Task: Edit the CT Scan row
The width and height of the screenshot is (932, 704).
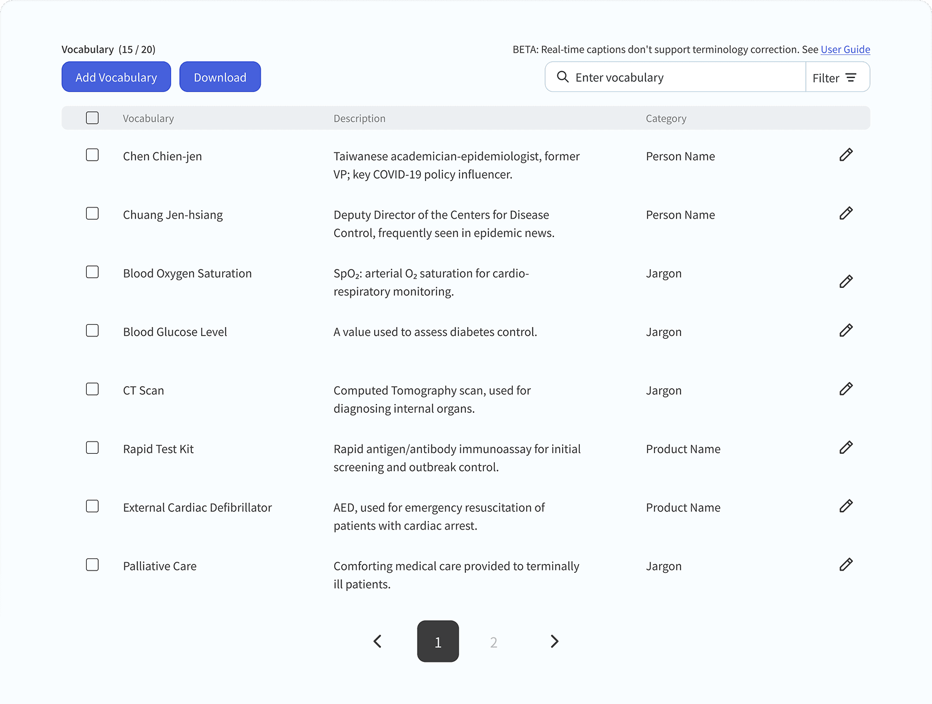Action: 846,389
